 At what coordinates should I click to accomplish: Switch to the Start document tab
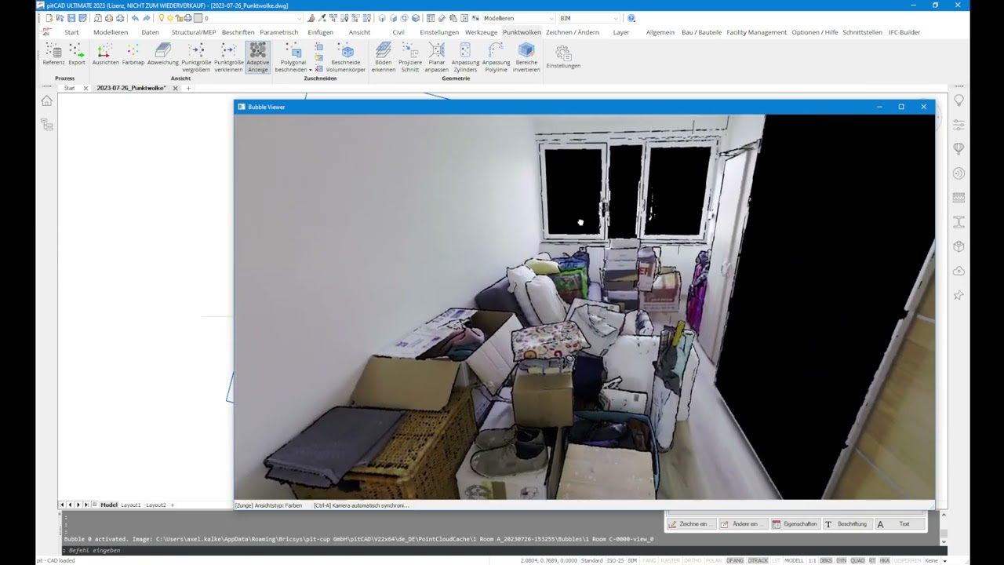click(70, 88)
